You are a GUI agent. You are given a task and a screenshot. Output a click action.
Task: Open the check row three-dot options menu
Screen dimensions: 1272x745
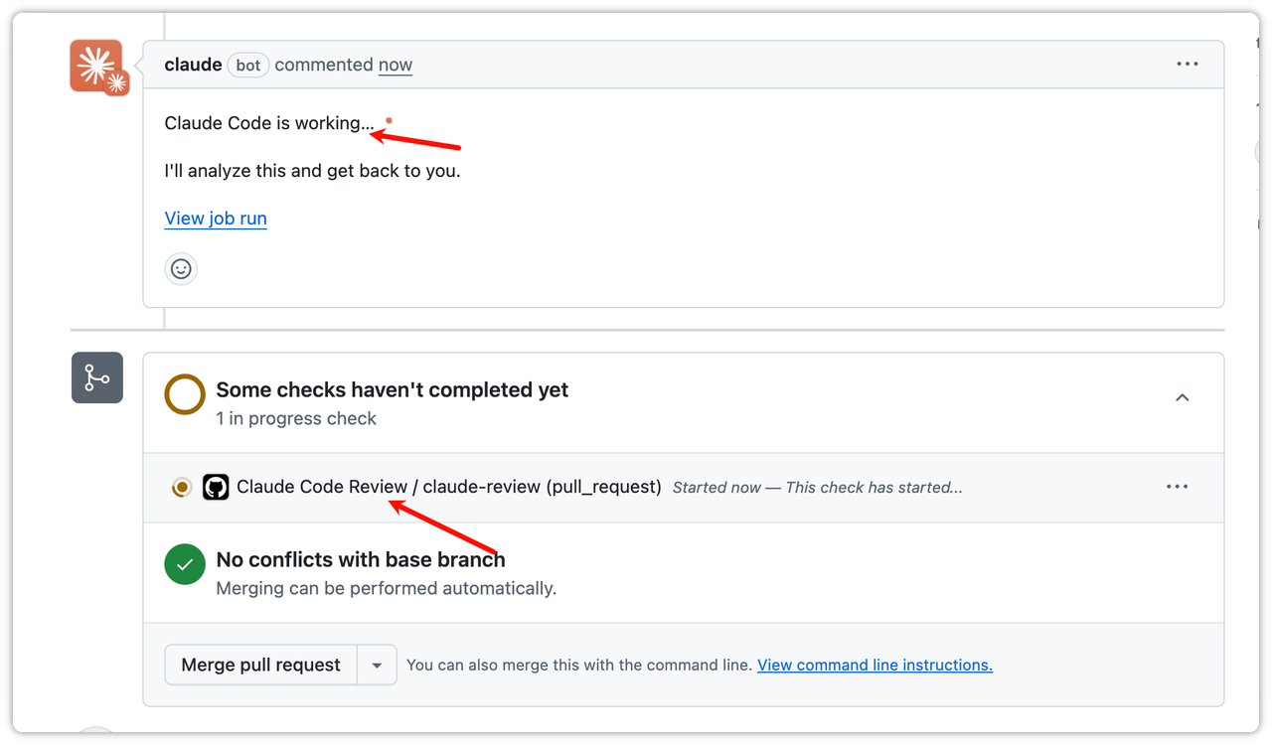[x=1177, y=487]
